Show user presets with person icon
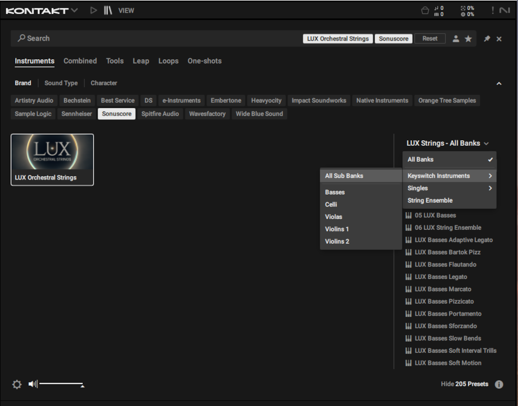 [456, 39]
